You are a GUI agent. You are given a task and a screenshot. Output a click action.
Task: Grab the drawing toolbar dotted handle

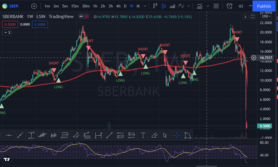pyautogui.click(x=1, y=136)
